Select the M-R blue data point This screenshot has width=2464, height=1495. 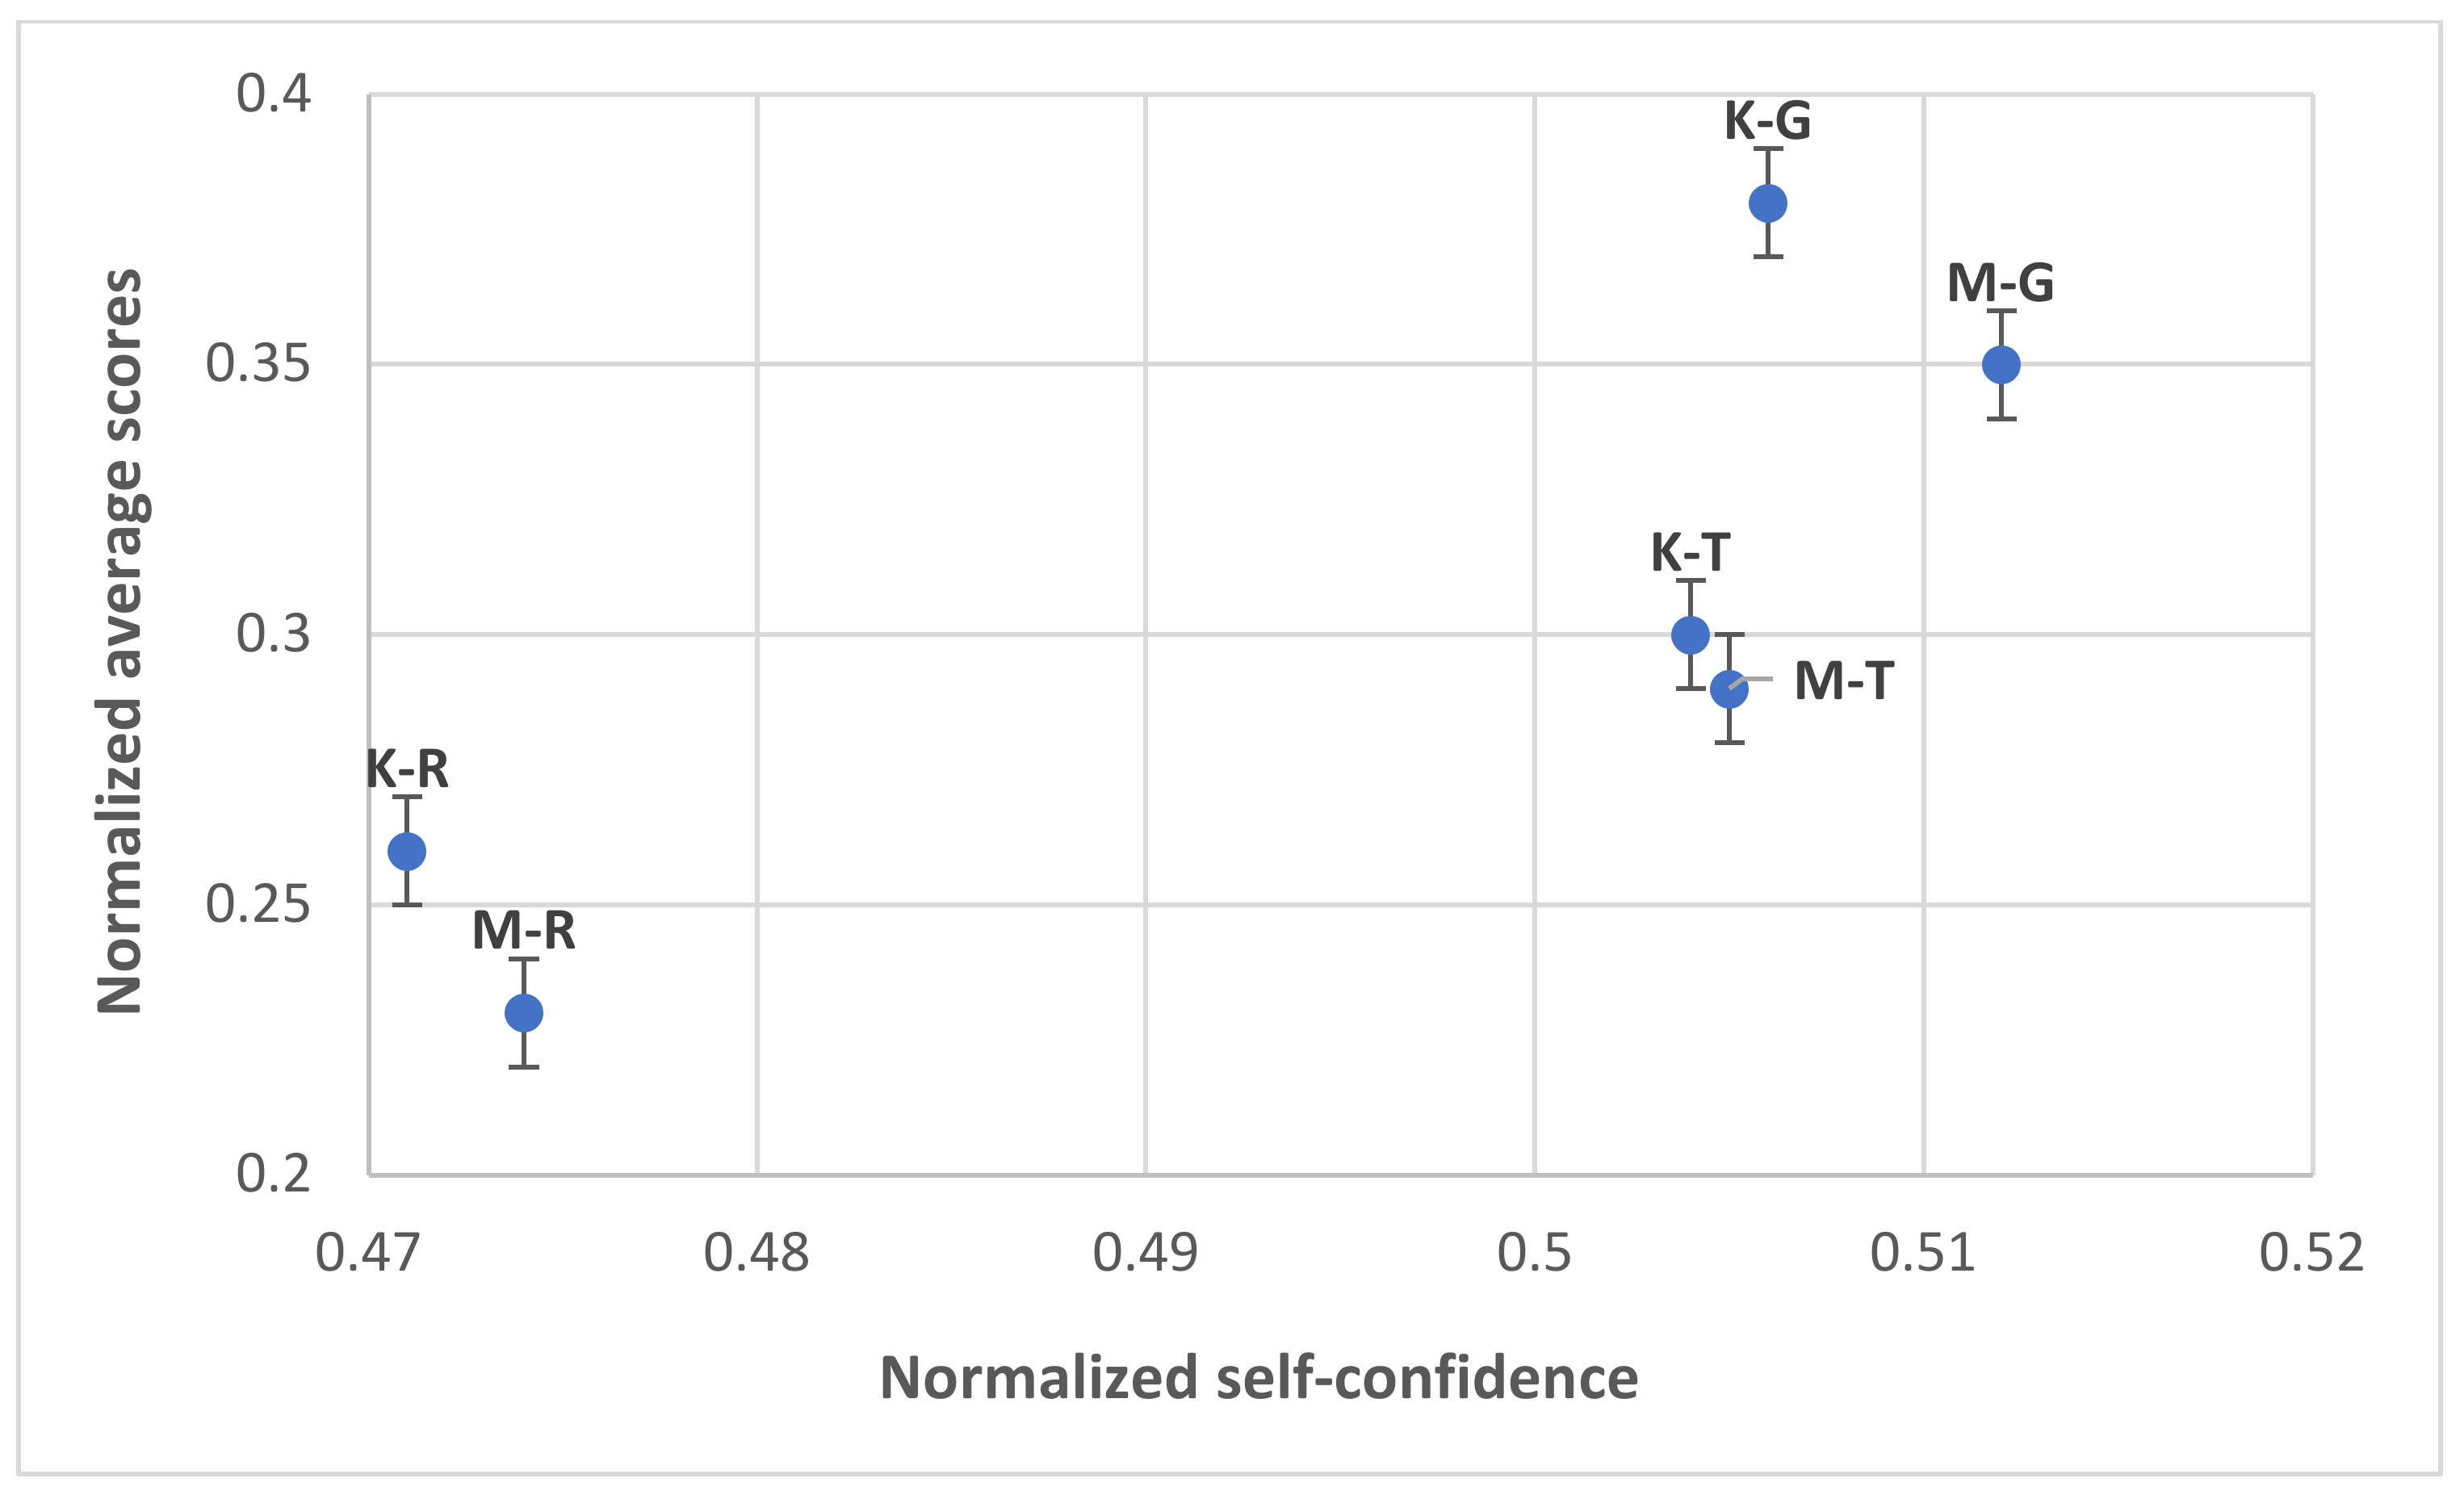point(524,1013)
